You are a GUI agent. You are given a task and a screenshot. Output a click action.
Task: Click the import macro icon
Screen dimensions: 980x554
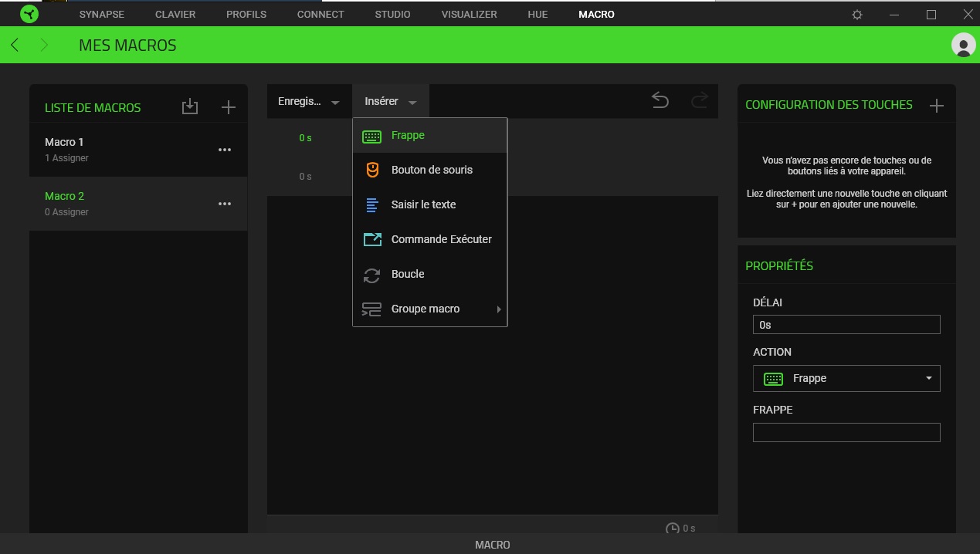click(x=190, y=107)
